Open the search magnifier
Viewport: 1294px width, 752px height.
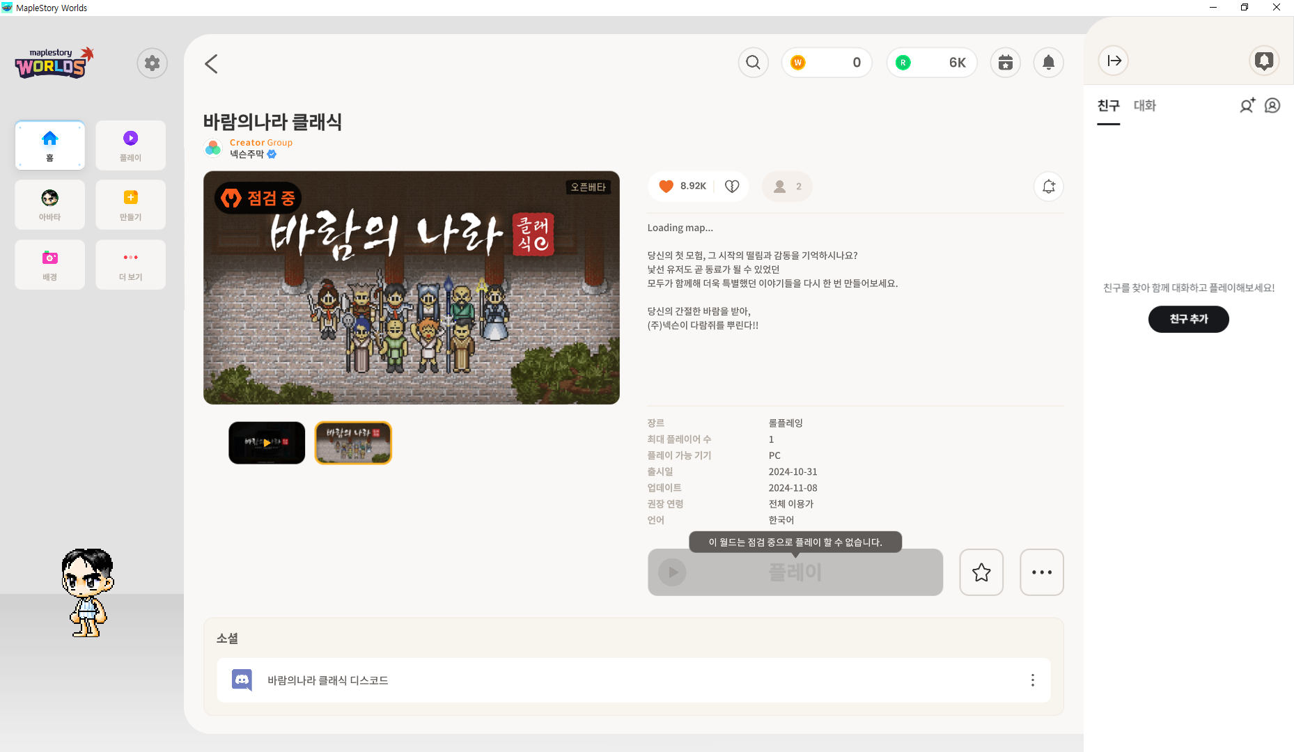(x=753, y=63)
